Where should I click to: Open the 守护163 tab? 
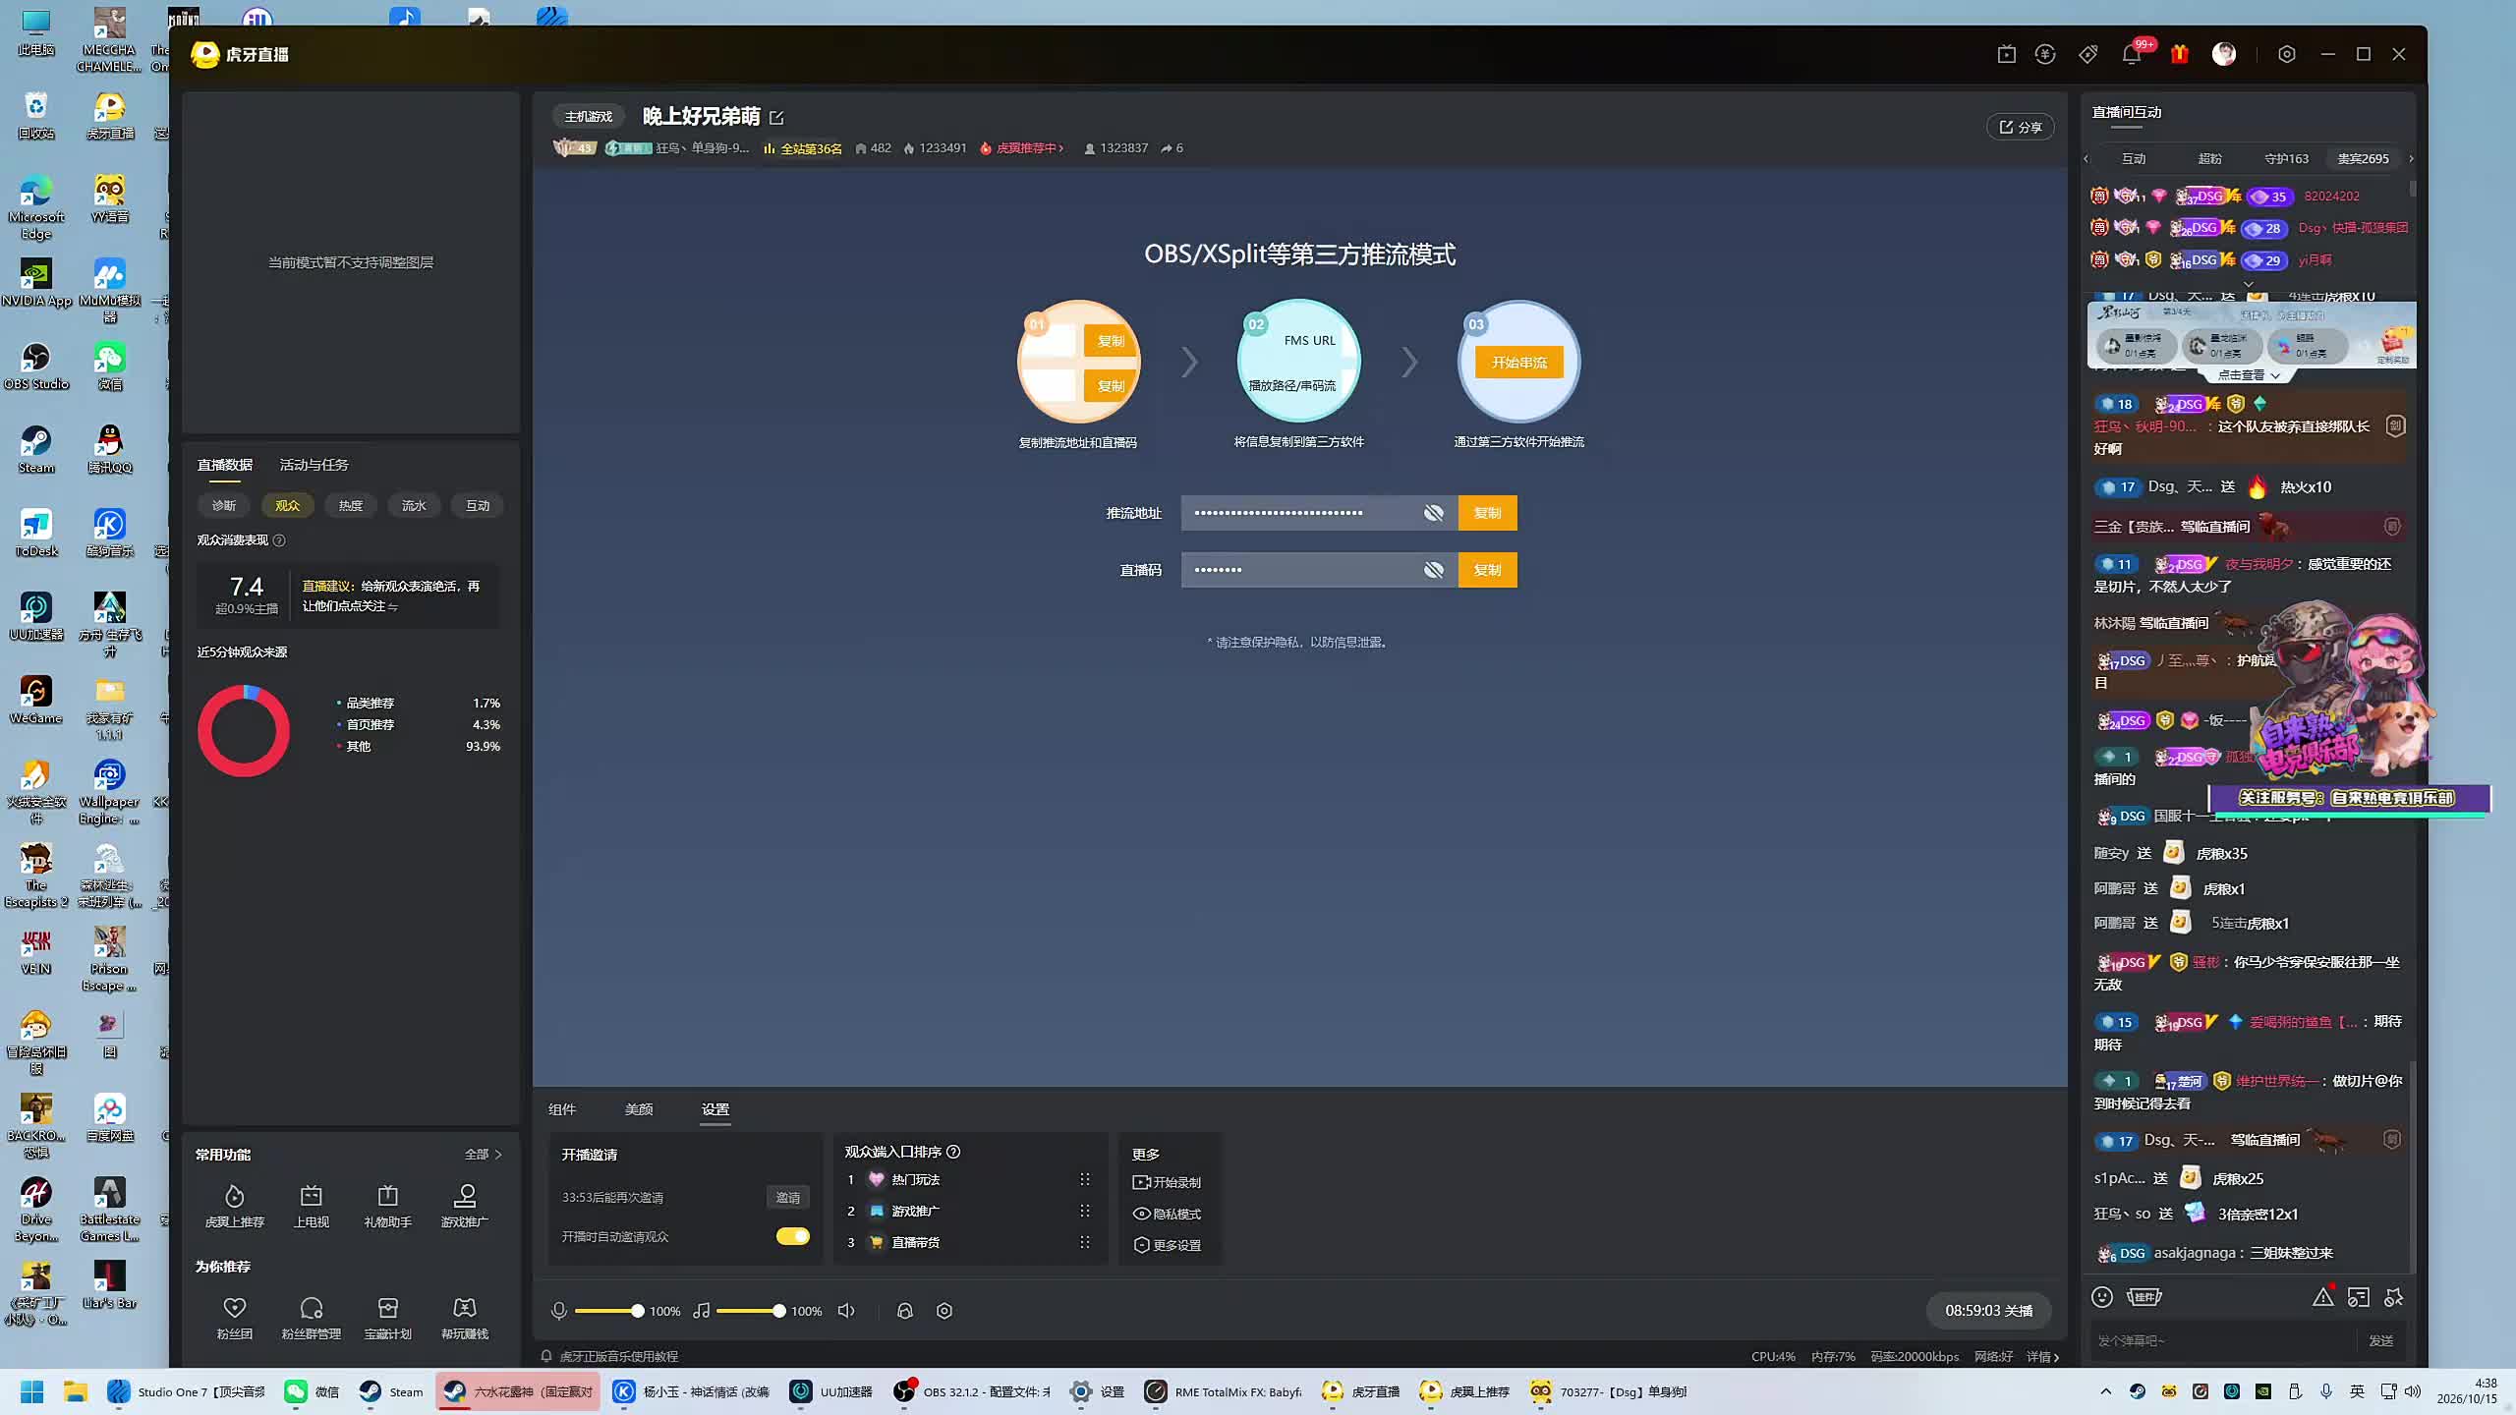[2286, 158]
